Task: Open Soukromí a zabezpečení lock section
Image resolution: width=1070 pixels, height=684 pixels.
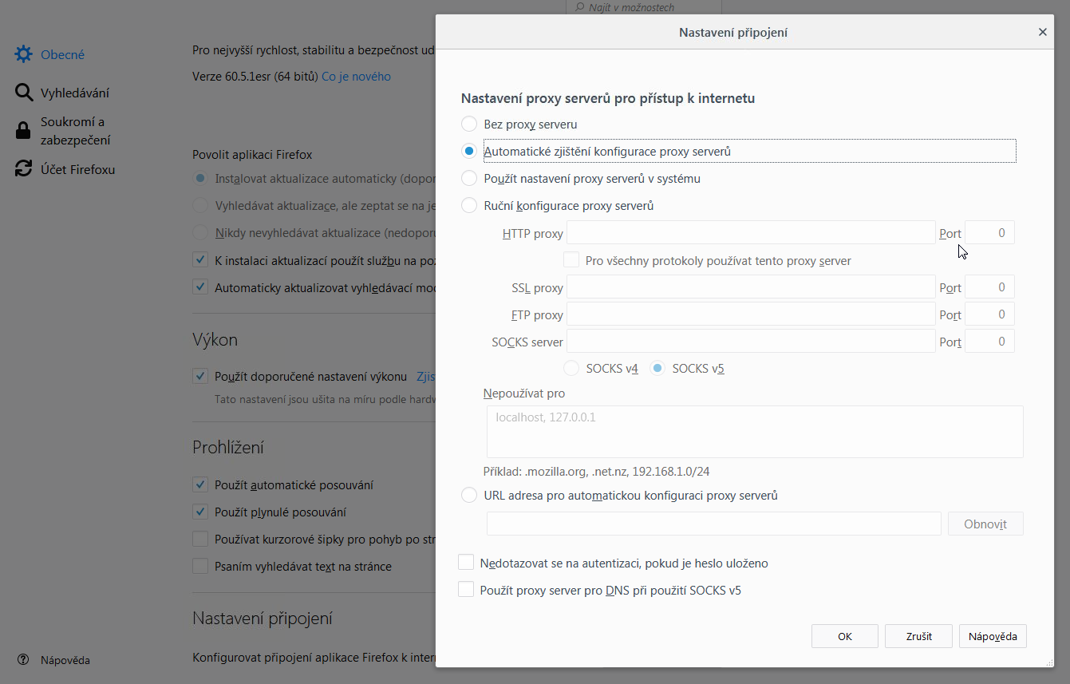Action: coord(62,131)
